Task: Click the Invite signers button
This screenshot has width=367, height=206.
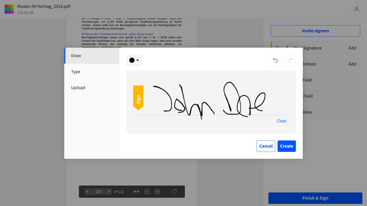Action: click(x=315, y=31)
